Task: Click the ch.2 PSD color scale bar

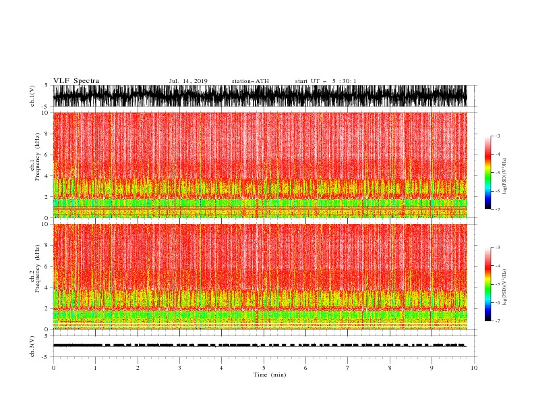Action: [487, 284]
